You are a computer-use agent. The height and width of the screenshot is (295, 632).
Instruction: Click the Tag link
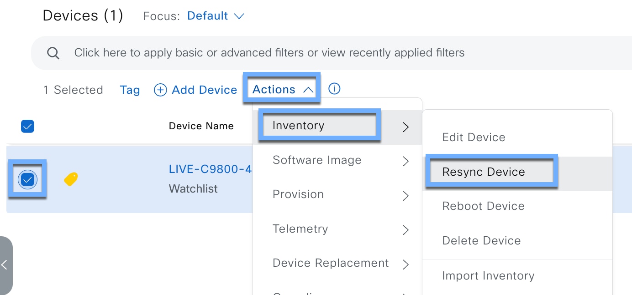coord(130,90)
